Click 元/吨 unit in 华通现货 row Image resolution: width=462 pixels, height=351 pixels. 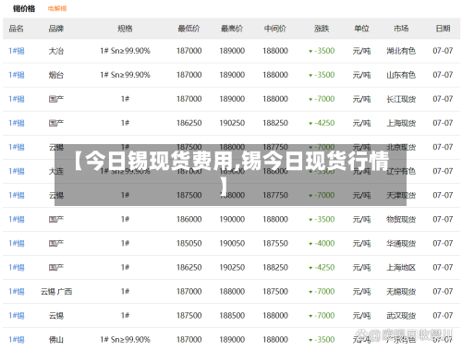[x=361, y=243]
